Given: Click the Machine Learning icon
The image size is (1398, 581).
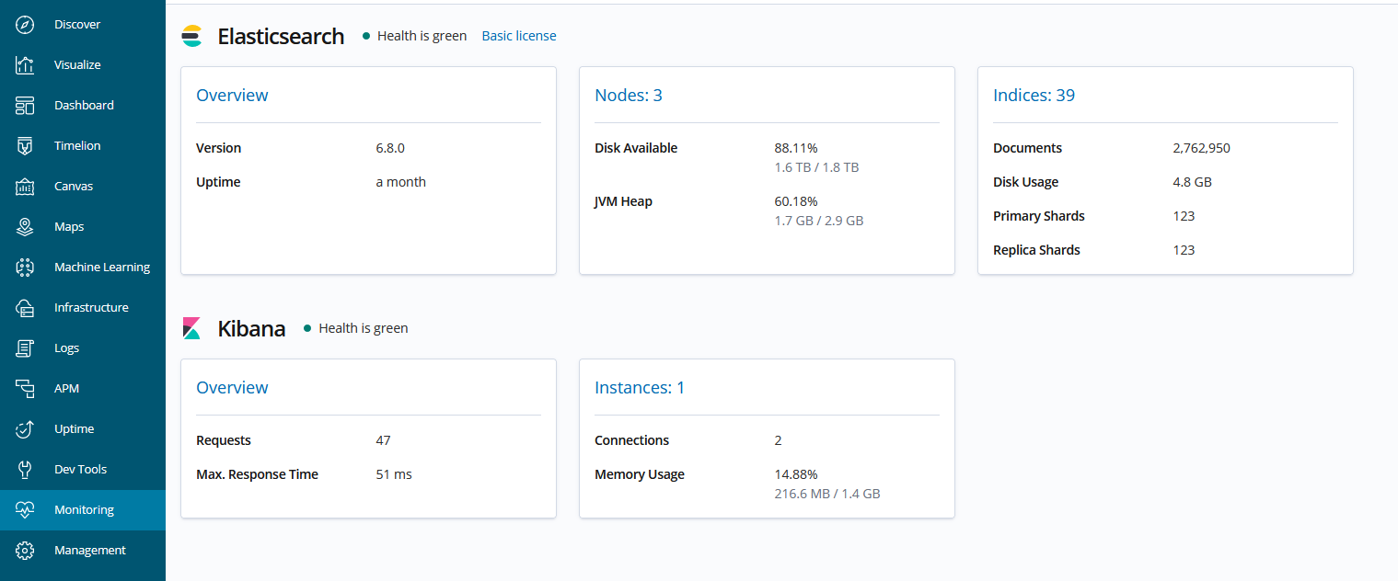Looking at the screenshot, I should pyautogui.click(x=25, y=268).
